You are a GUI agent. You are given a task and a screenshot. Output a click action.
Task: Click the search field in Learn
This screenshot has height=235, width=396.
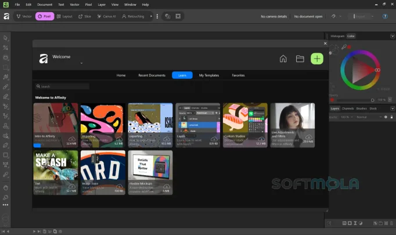pyautogui.click(x=62, y=86)
